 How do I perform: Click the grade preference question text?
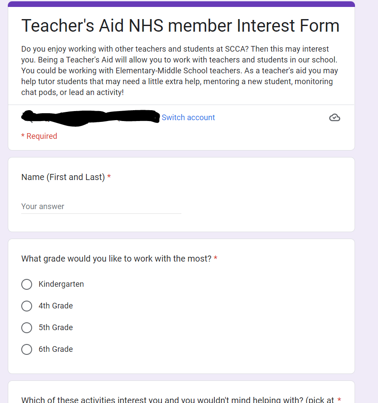pyautogui.click(x=116, y=259)
